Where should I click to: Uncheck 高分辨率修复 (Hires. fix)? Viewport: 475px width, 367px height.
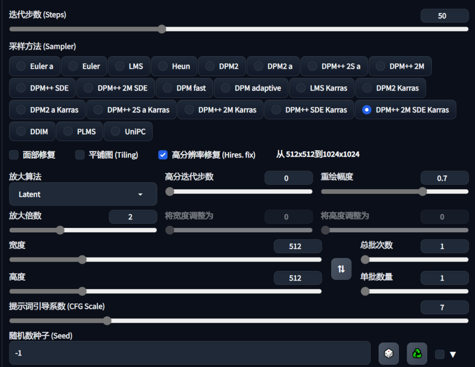[163, 155]
